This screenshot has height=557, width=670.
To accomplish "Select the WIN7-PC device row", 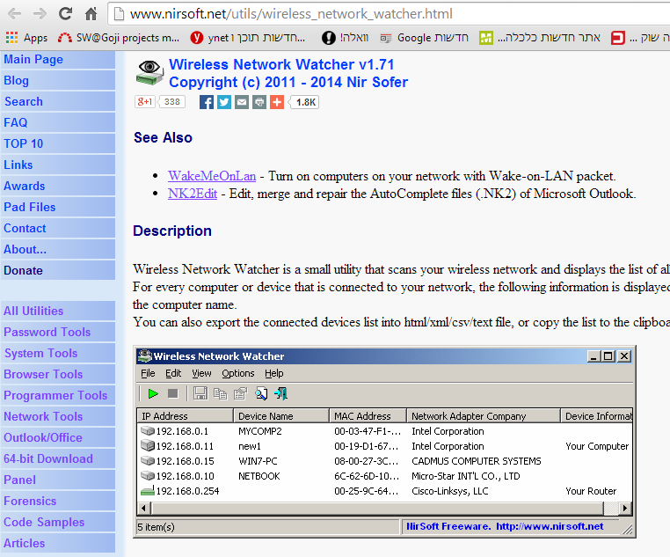I will (x=384, y=461).
